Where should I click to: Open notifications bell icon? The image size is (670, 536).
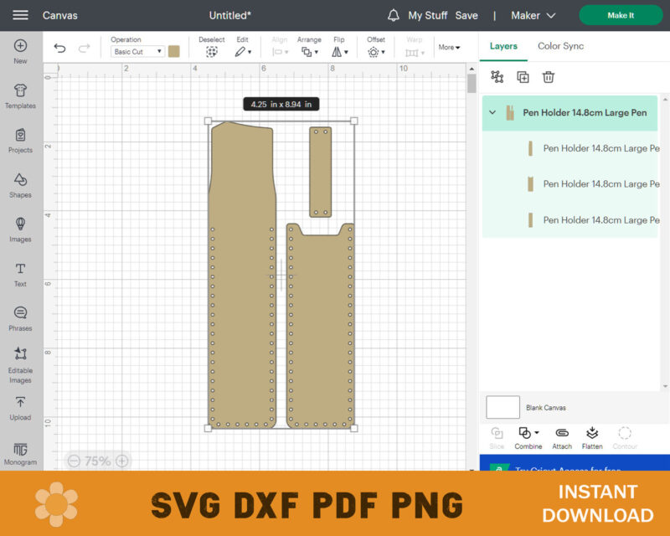click(x=394, y=15)
